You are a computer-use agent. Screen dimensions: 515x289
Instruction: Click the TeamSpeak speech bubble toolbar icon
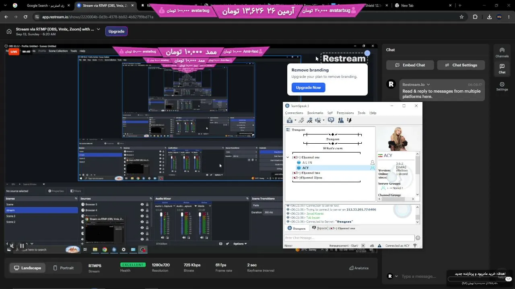coord(331,120)
